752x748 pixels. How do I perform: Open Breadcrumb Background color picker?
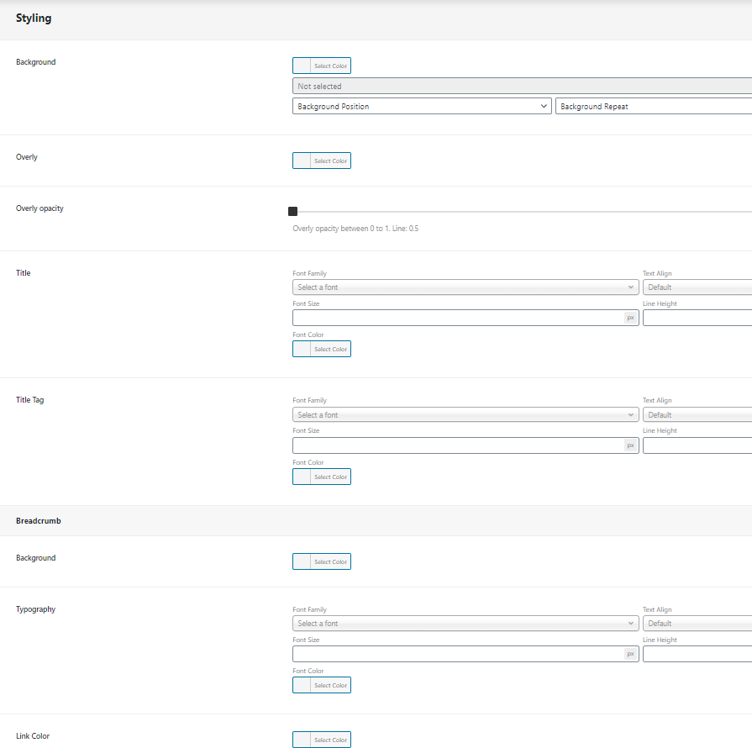click(322, 561)
